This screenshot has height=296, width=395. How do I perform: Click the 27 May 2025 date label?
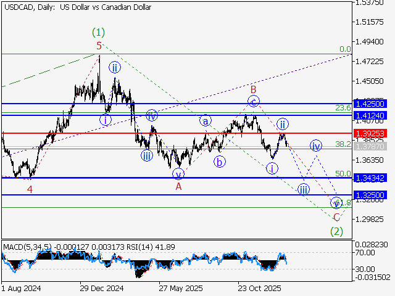(x=181, y=288)
